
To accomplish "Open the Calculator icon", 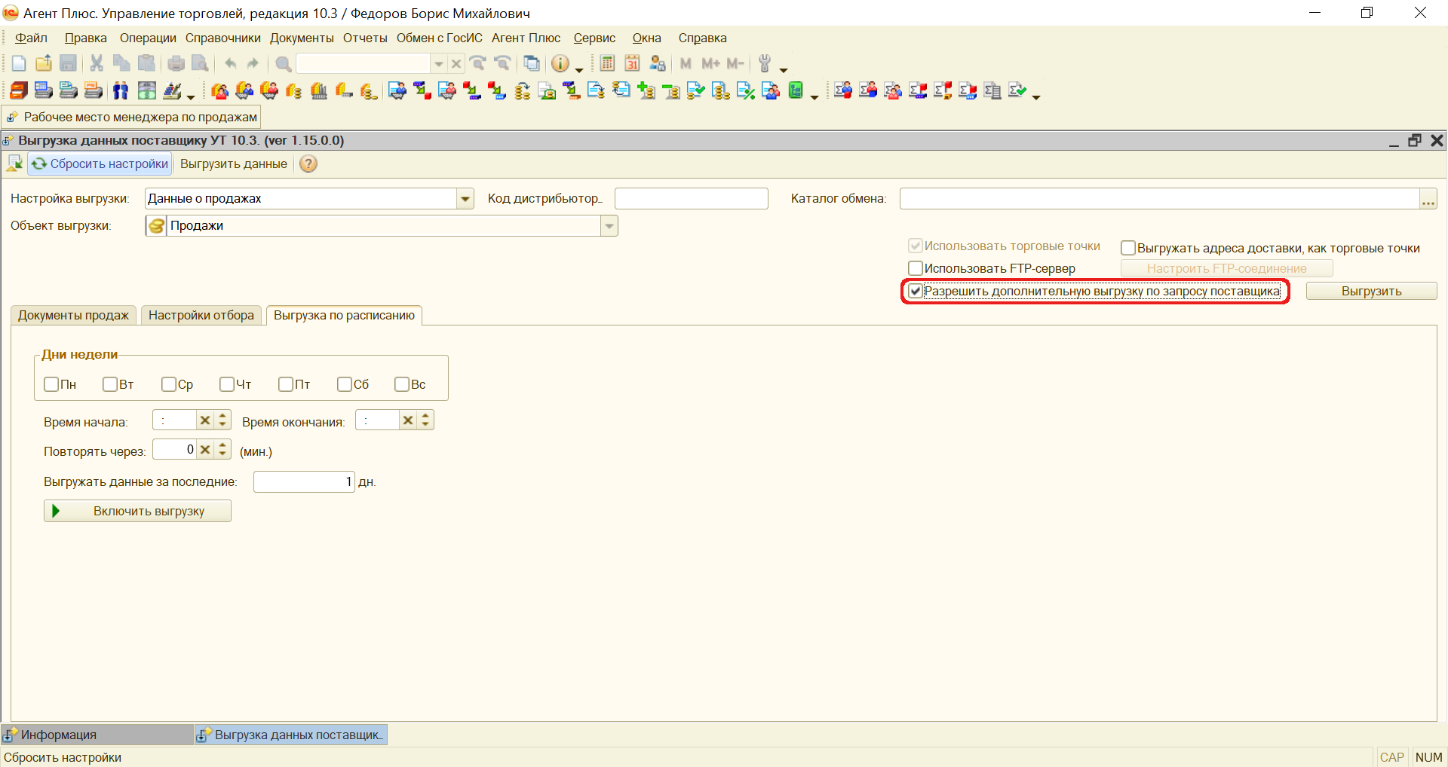I will 607,64.
